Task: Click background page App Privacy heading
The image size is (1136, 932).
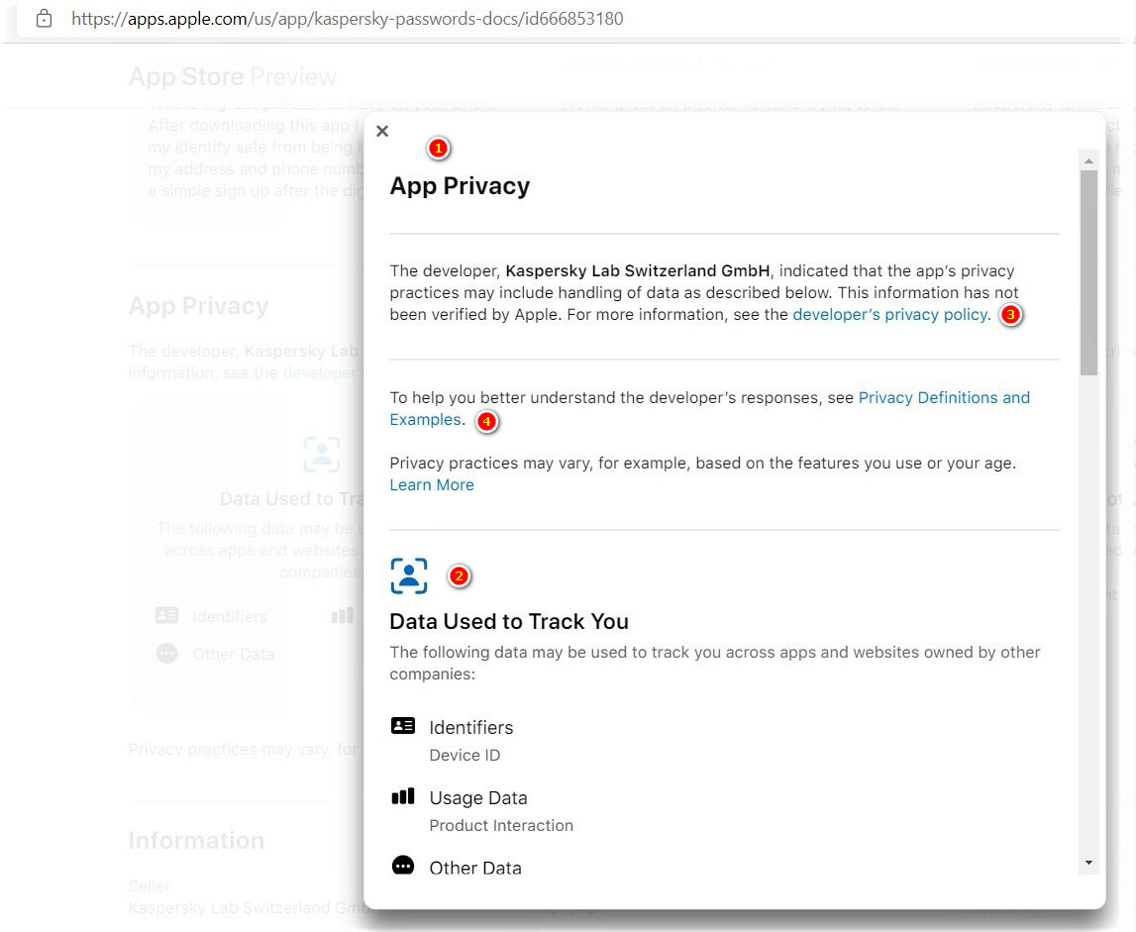Action: 198,306
